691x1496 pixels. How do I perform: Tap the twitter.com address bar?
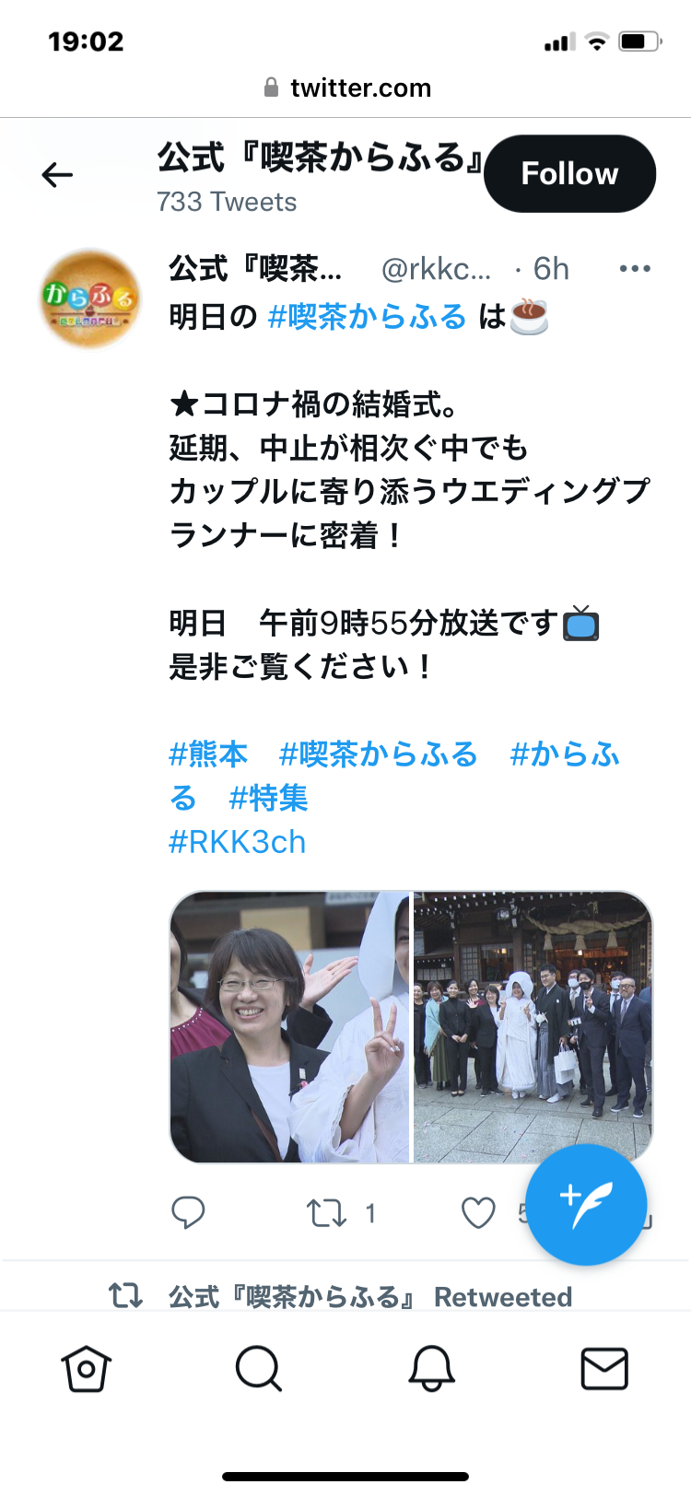click(x=345, y=88)
